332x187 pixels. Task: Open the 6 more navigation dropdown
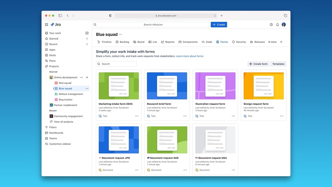pyautogui.click(x=272, y=42)
